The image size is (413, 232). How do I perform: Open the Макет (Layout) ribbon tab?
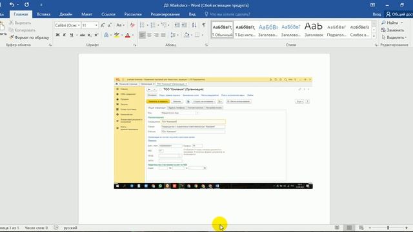pyautogui.click(x=86, y=14)
